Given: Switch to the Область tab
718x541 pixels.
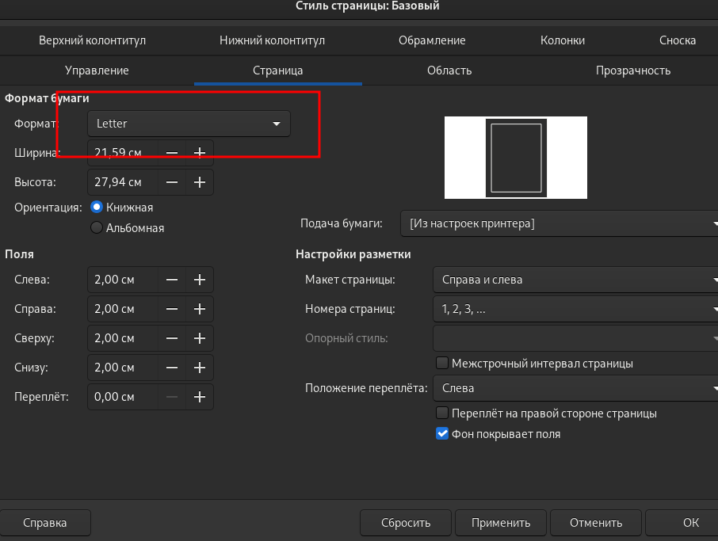Looking at the screenshot, I should (x=449, y=70).
